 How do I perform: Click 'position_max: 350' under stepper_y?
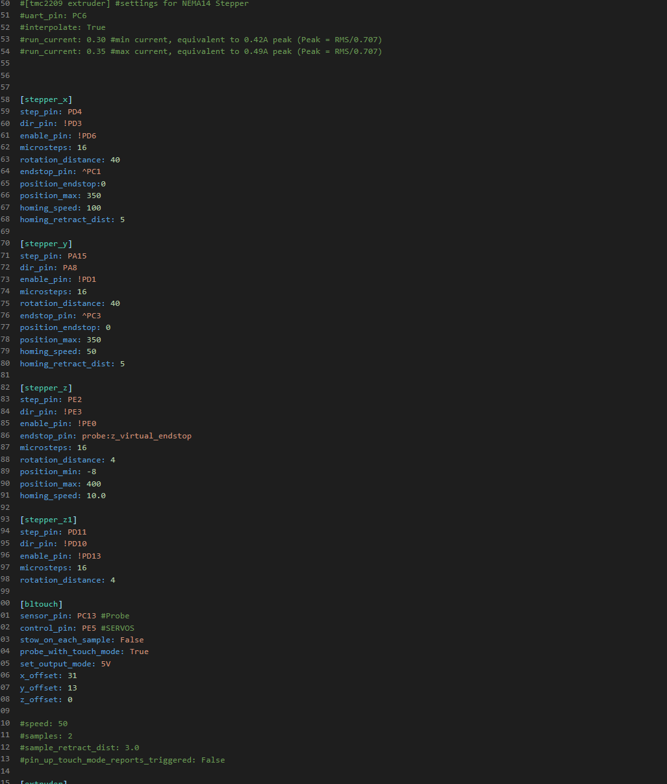tap(60, 340)
